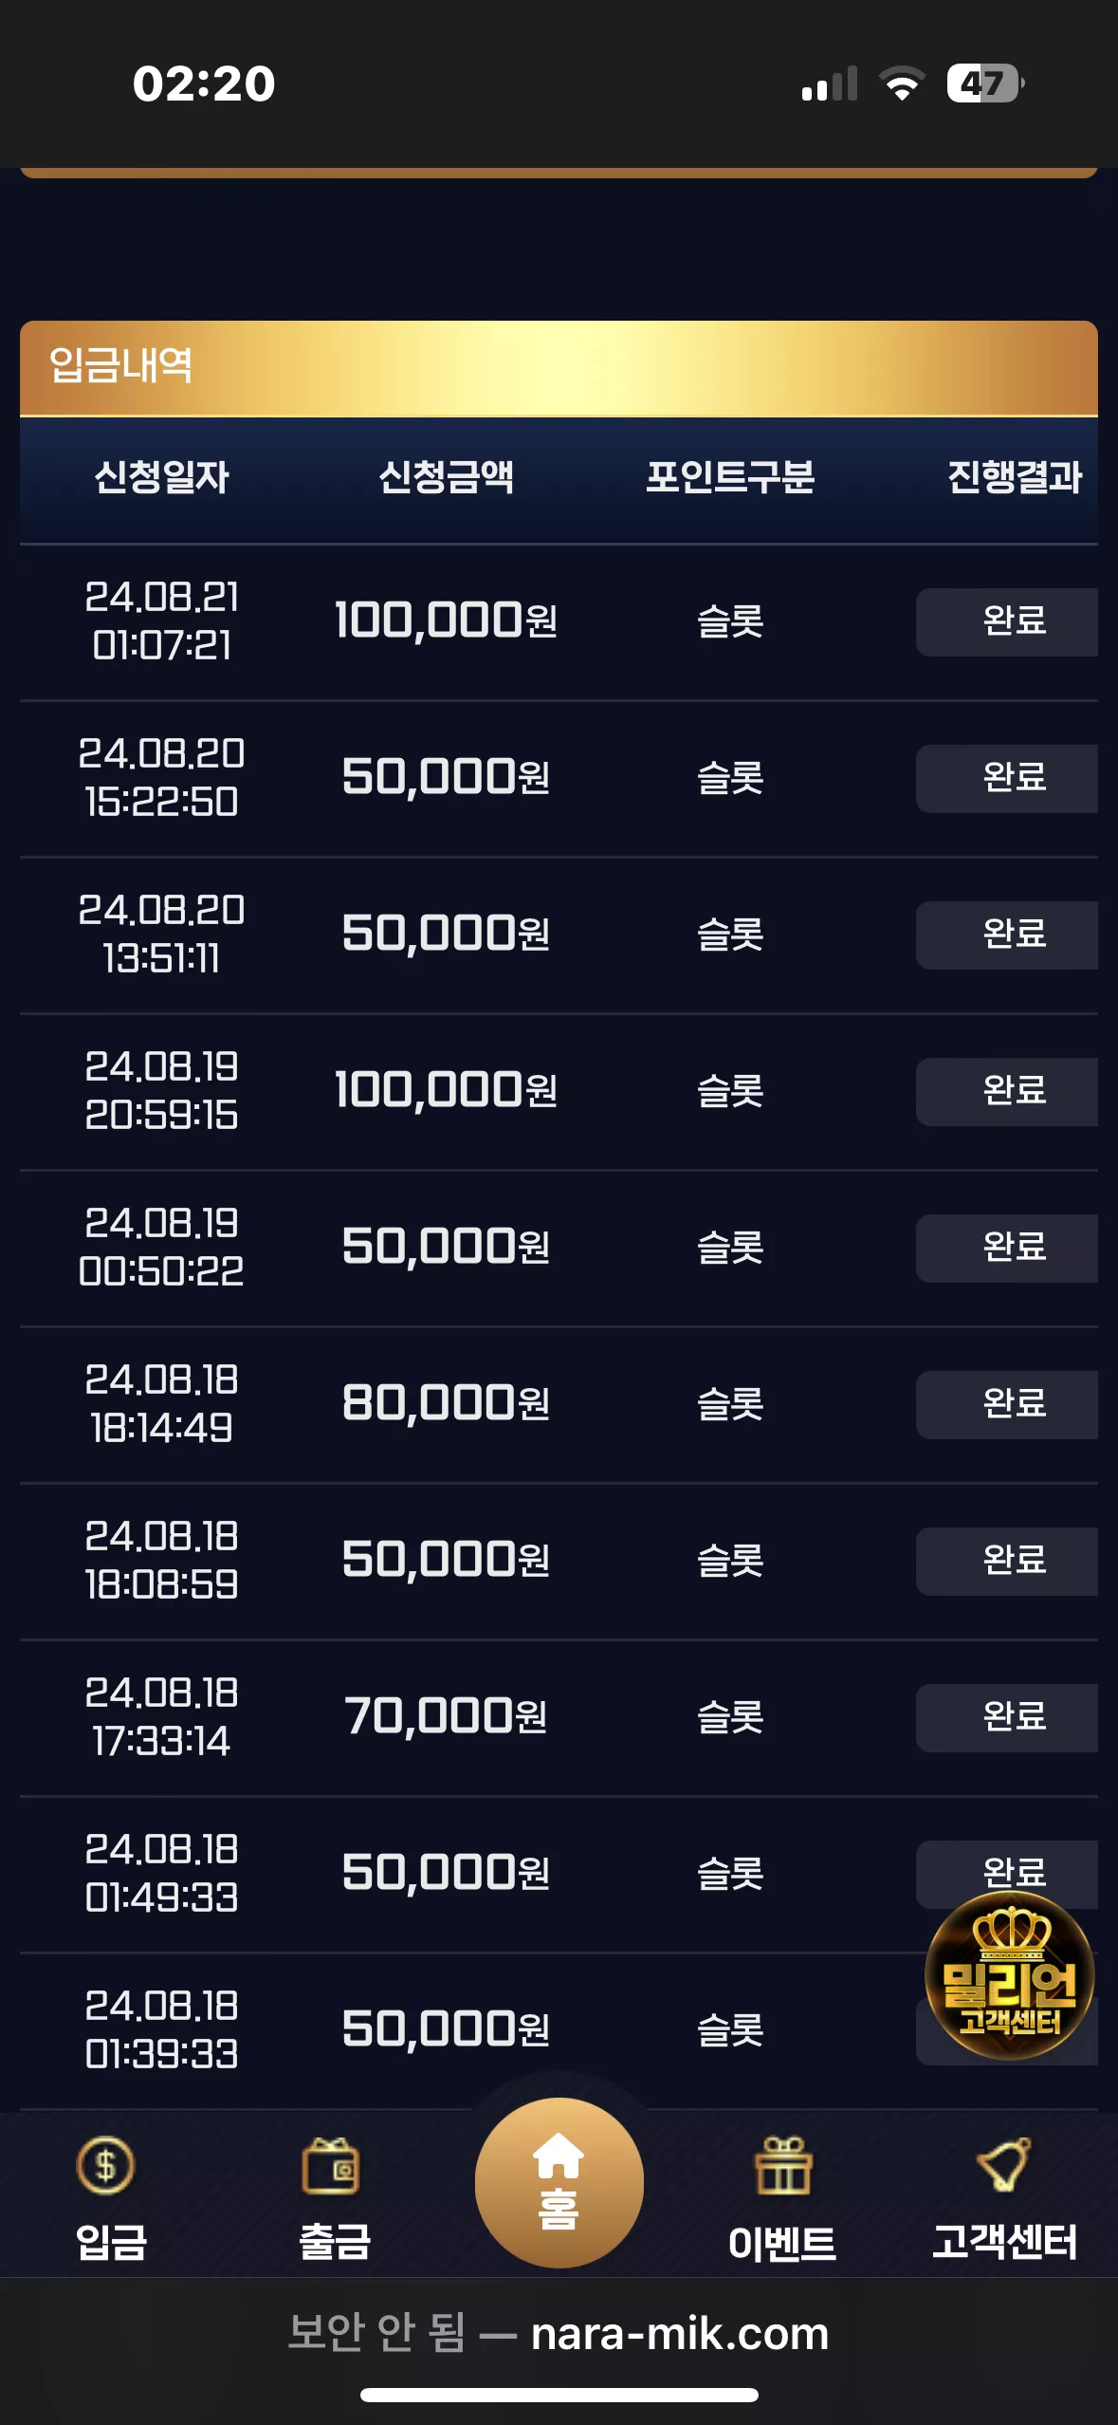This screenshot has width=1118, height=2425.
Task: Open the 출금 wallet icon
Action: [x=331, y=2166]
